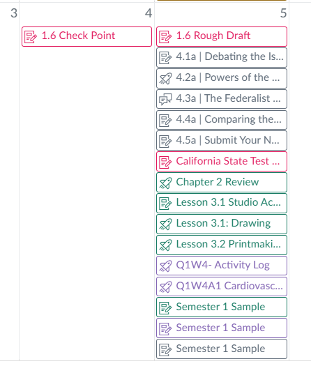Select day 4 in the calendar

point(149,13)
